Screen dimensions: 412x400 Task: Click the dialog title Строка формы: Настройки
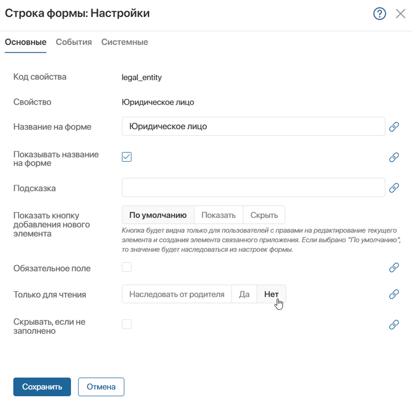[77, 13]
